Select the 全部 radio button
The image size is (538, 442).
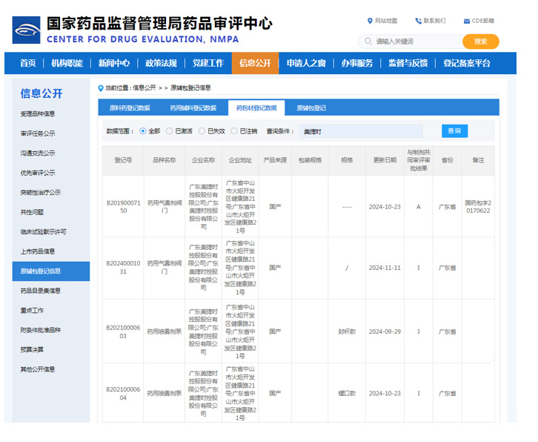[144, 131]
